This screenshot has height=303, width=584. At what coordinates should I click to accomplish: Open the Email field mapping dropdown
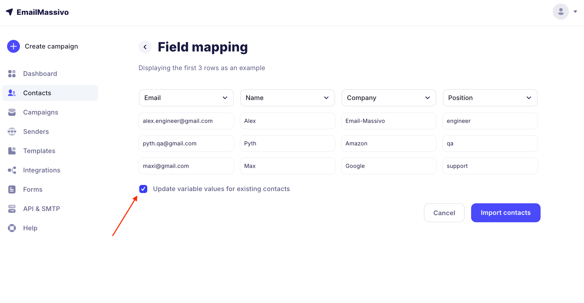pyautogui.click(x=186, y=98)
